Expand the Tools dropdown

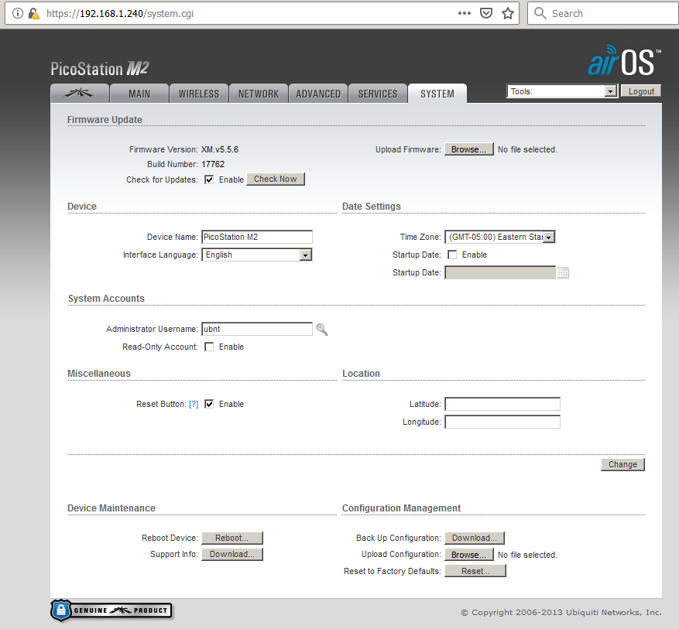pyautogui.click(x=609, y=91)
